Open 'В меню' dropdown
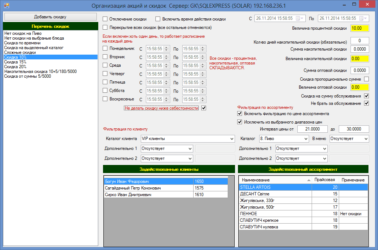Image resolution: width=378 pixels, height=250 pixels. (349, 139)
